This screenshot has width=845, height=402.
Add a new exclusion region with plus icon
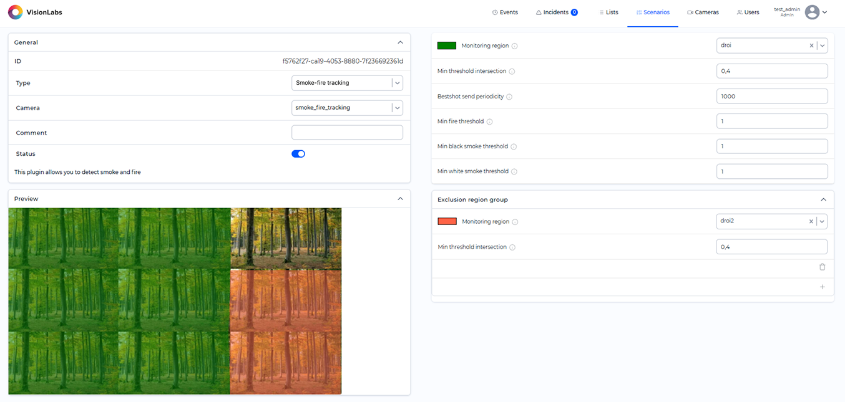coord(823,287)
